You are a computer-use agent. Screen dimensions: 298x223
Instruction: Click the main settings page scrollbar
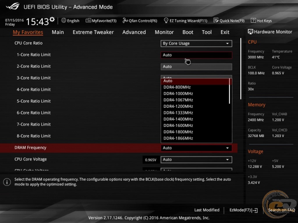[x=241, y=69]
